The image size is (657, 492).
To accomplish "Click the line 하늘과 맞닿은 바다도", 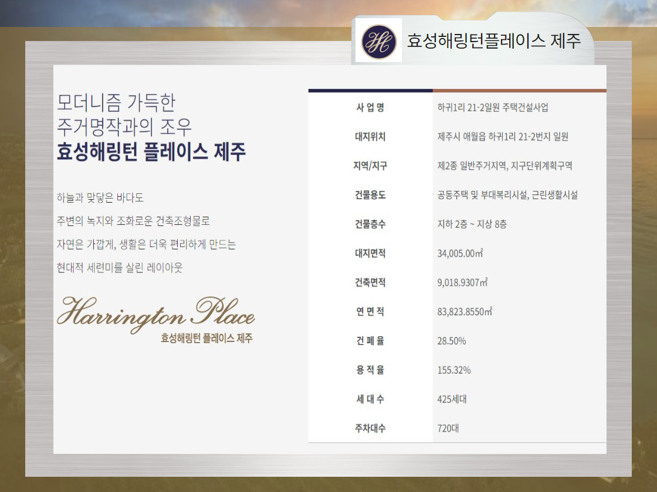I will coord(100,197).
